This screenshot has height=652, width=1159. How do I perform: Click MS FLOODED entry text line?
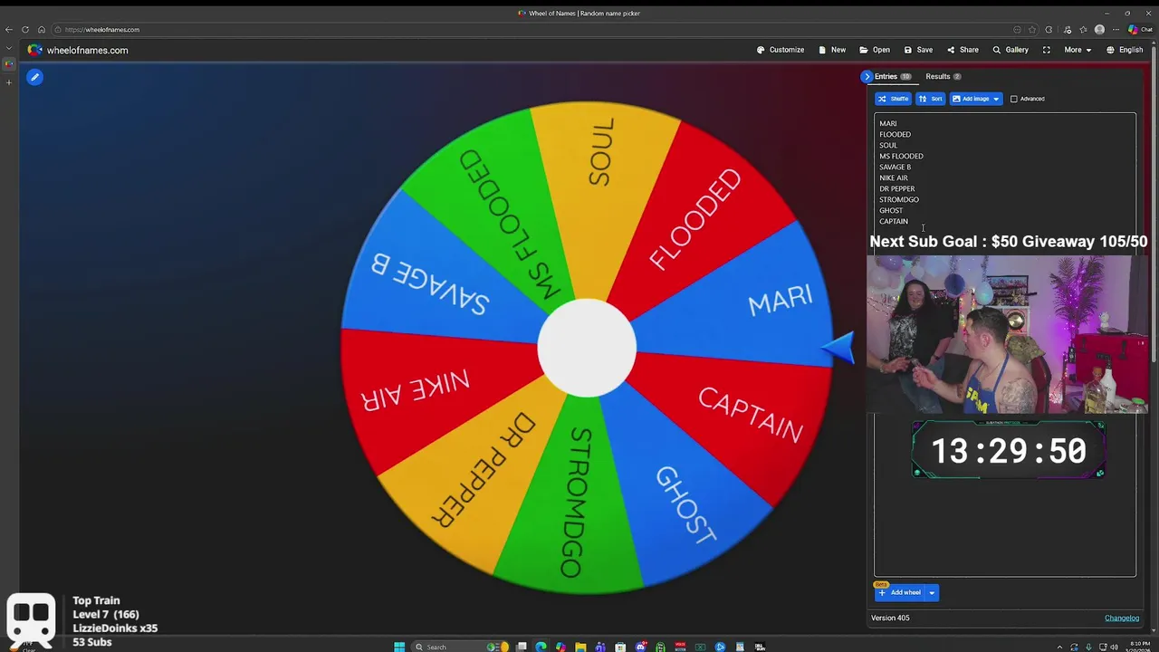[901, 157]
